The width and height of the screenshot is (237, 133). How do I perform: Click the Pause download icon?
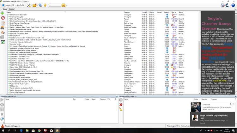click(2, 109)
